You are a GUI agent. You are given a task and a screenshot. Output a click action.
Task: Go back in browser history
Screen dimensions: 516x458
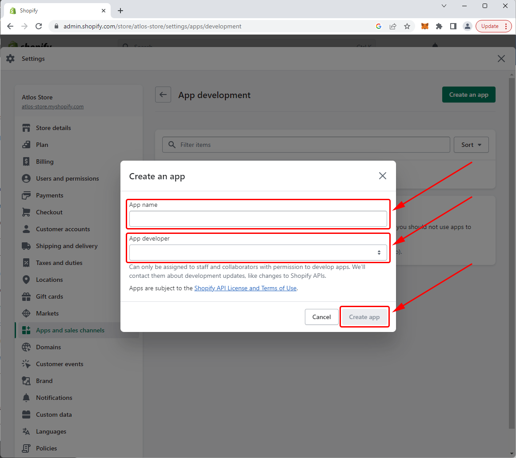click(x=10, y=26)
